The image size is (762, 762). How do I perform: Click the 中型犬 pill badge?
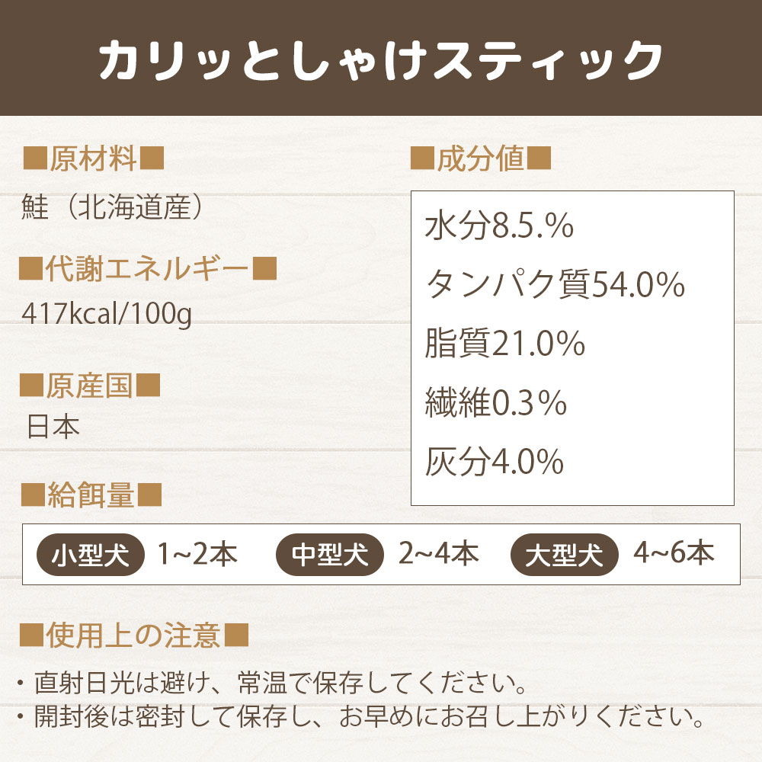(330, 555)
